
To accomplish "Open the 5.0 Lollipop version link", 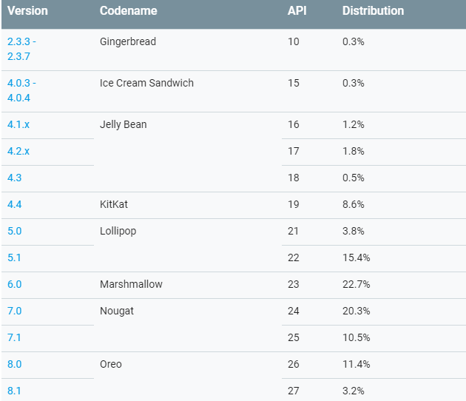I will [x=15, y=231].
